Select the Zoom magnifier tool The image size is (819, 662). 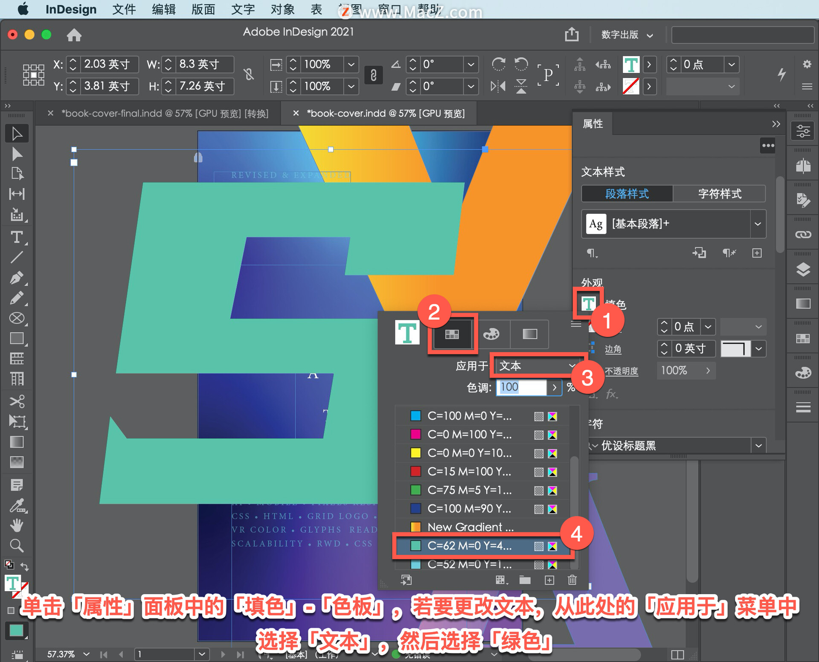pyautogui.click(x=16, y=546)
